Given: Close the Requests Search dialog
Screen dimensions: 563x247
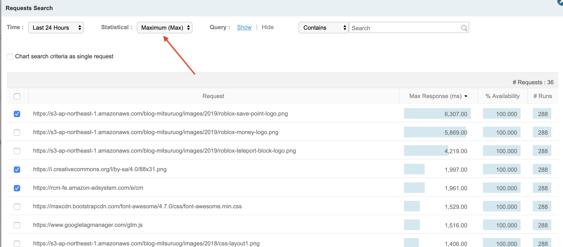Looking at the screenshot, I should tap(560, 1).
